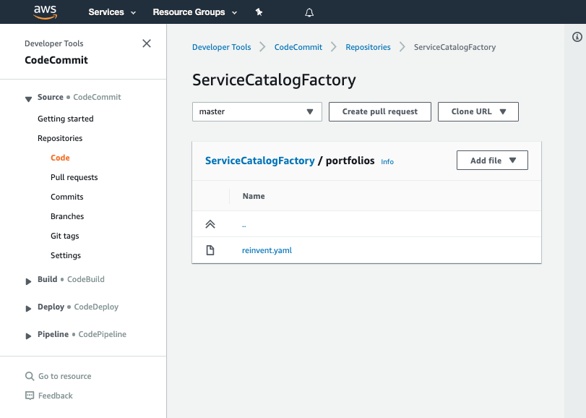Open Branches in the sidebar
The image size is (586, 418).
[67, 216]
